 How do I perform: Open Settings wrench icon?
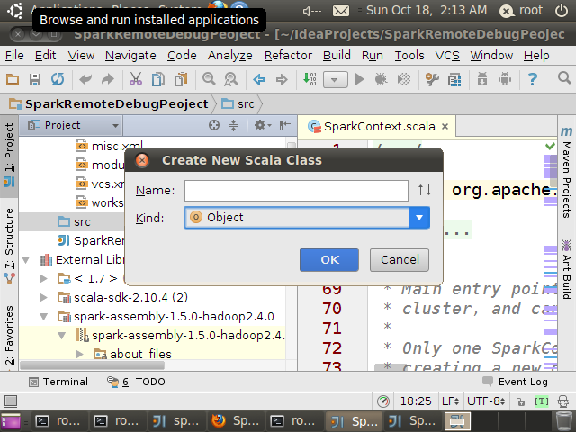432,79
